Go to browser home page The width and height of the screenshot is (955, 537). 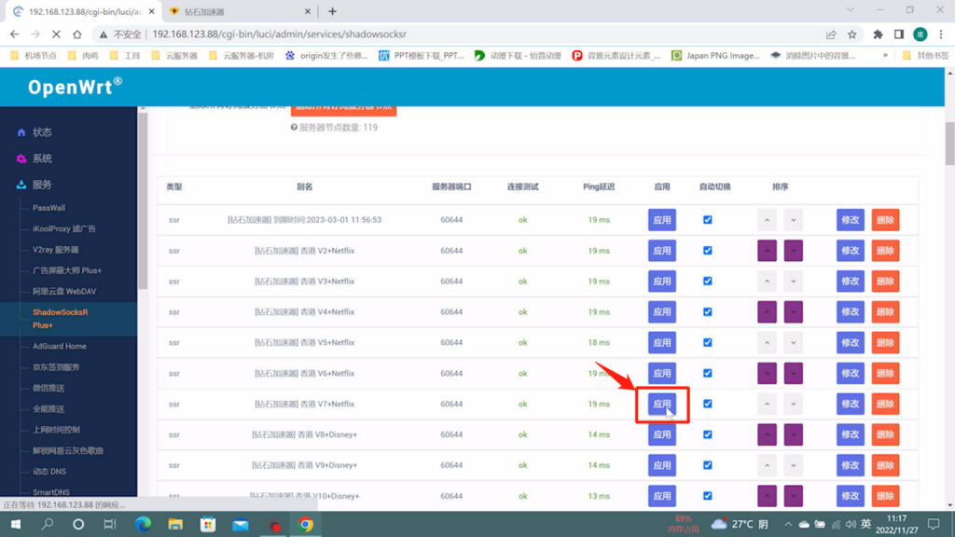point(76,34)
